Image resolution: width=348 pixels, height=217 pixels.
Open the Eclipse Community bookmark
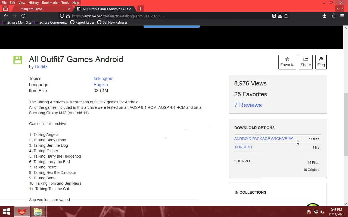[51, 23]
